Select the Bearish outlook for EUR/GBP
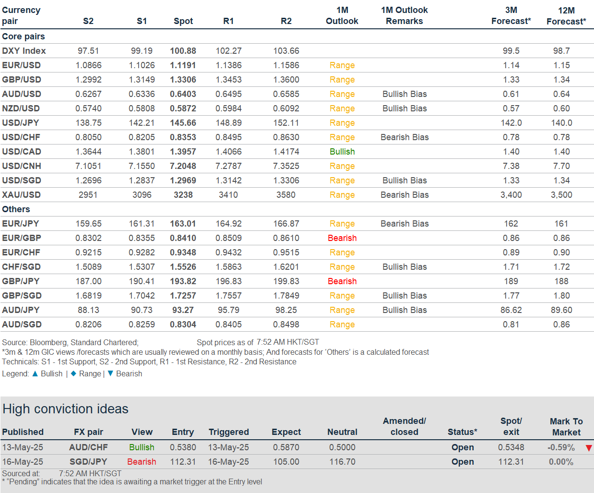The image size is (594, 493). tap(342, 238)
